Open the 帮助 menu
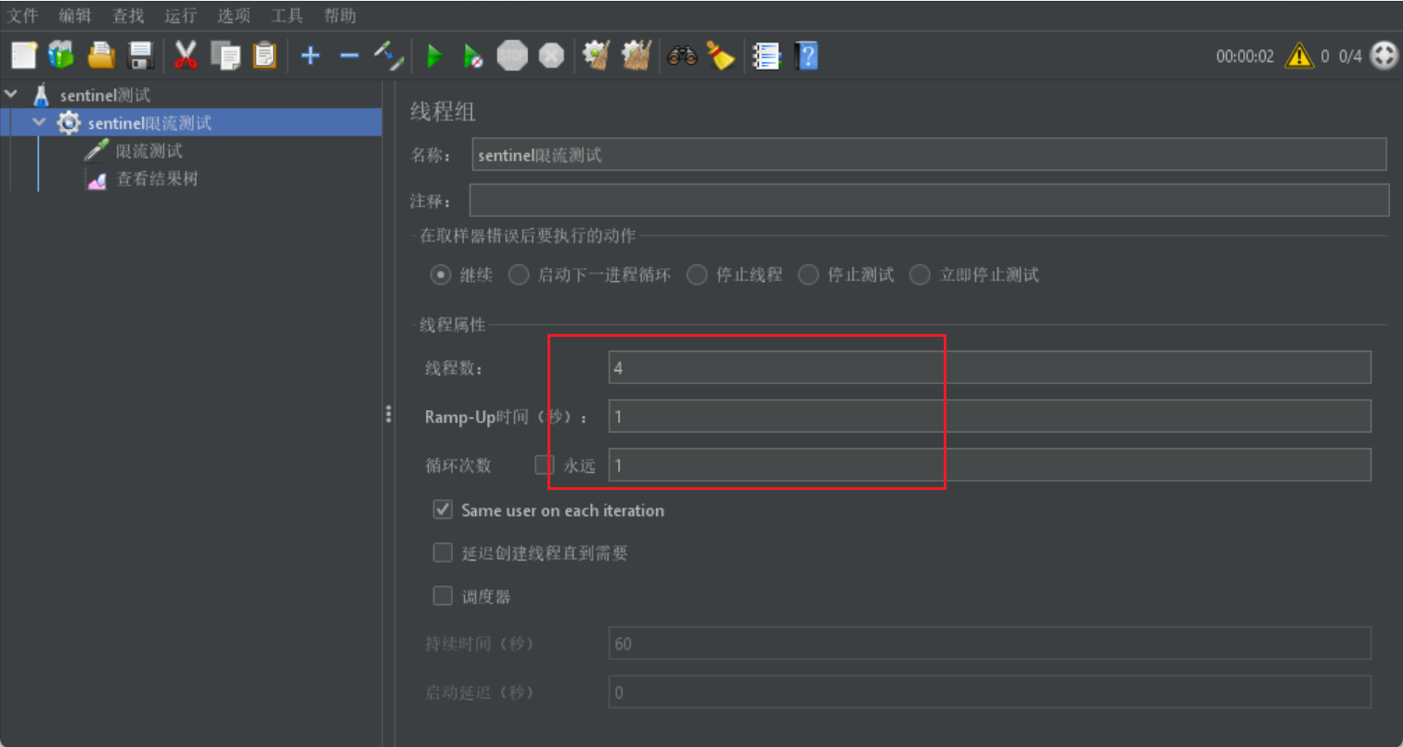The image size is (1403, 747). pos(340,16)
